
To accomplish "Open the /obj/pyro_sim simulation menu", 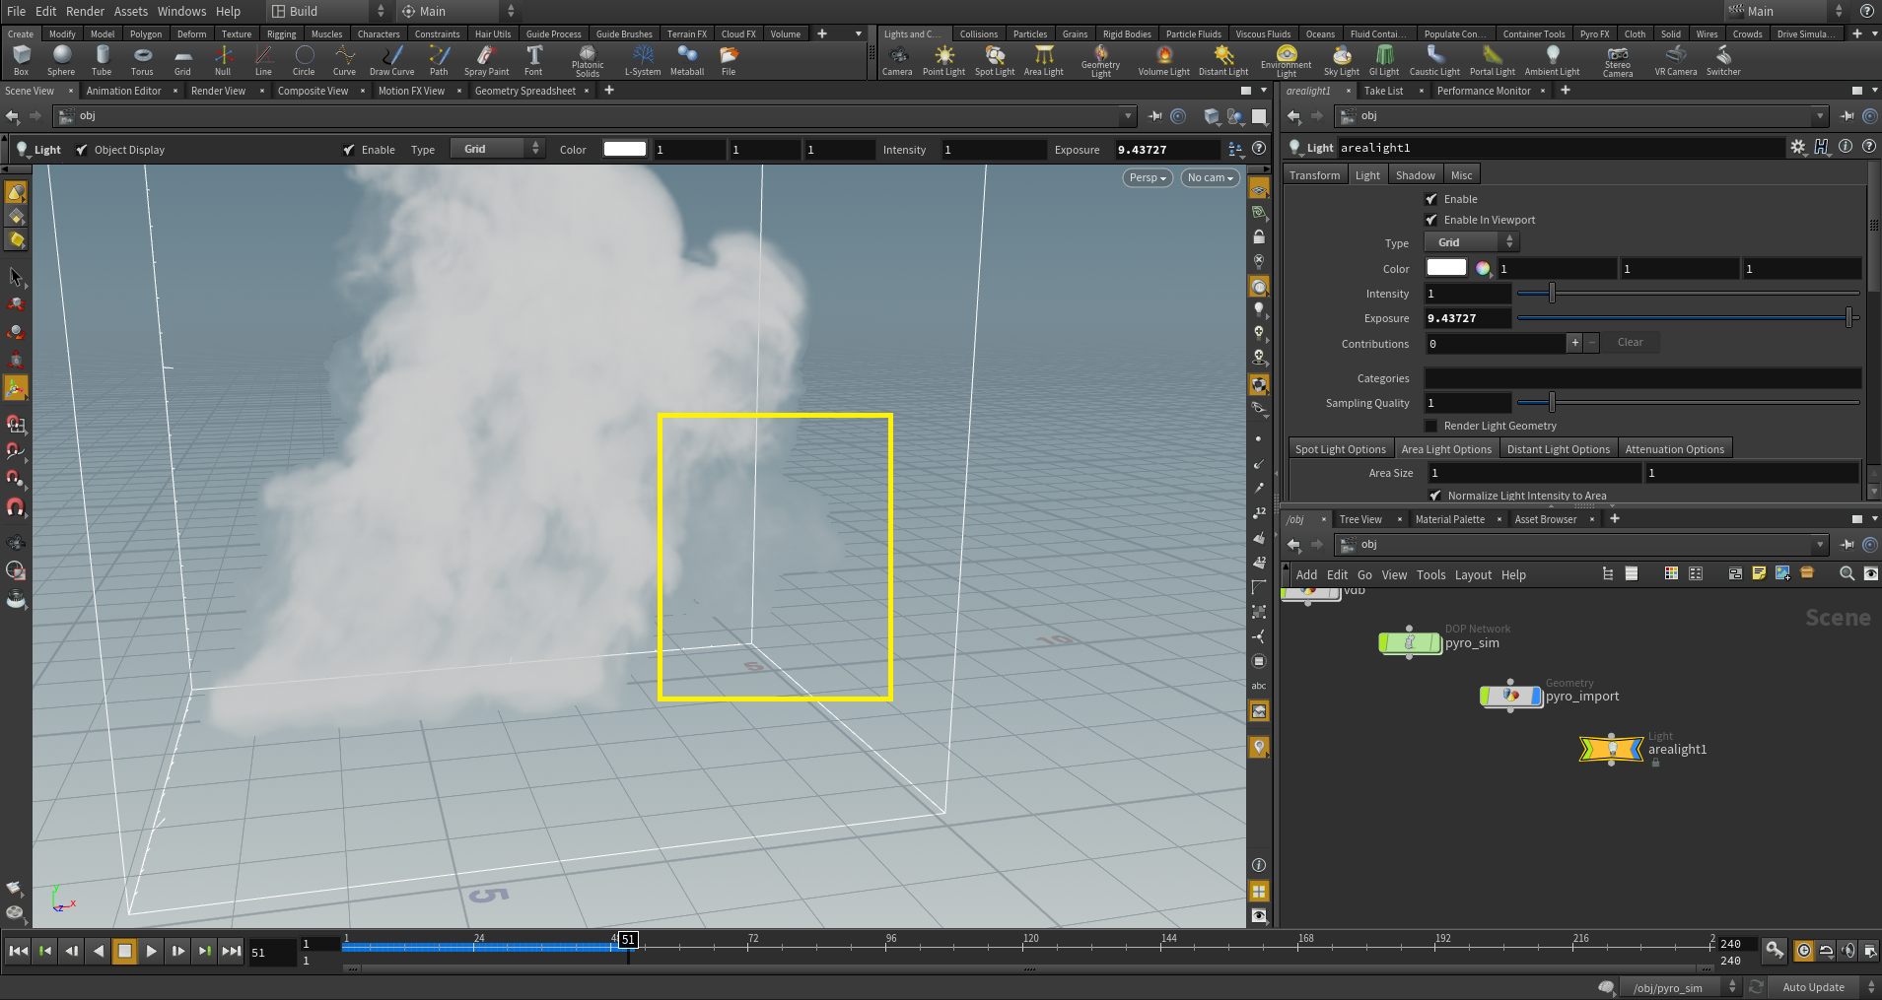I will click(x=1682, y=987).
